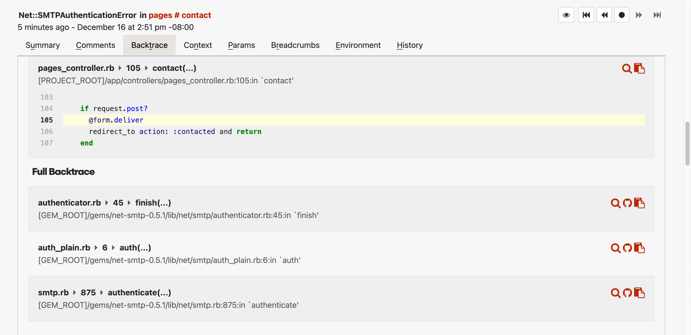Viewport: 691px width, 335px height.
Task: Open the Environment tab
Action: 358,45
